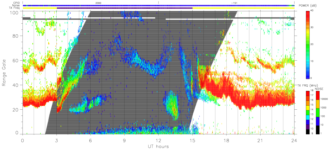The image size is (331, 152).
Task: Click the POWER (dB) legend title
Action: pos(308,6)
